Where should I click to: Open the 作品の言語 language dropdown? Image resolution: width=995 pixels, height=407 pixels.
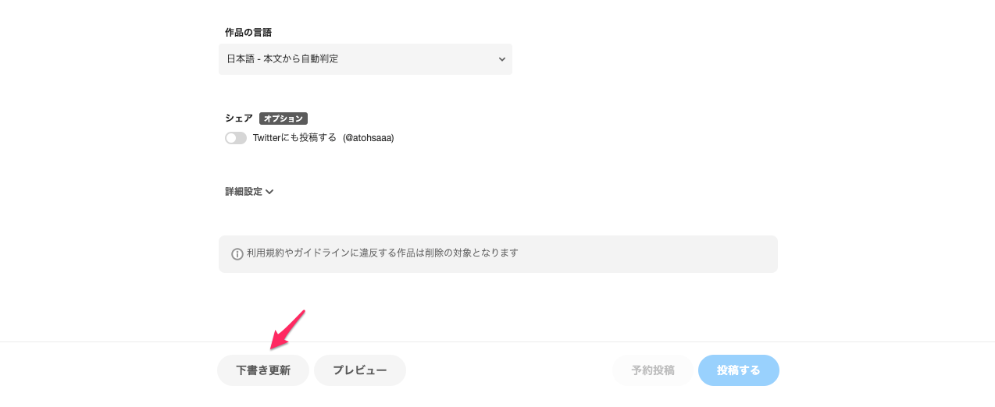tap(366, 59)
